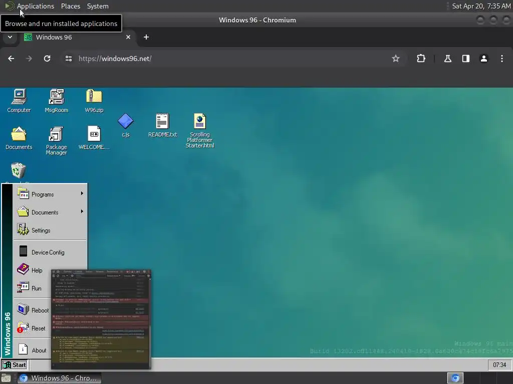Open a new browser tab
Viewport: 513px width, 384px height.
(x=146, y=37)
